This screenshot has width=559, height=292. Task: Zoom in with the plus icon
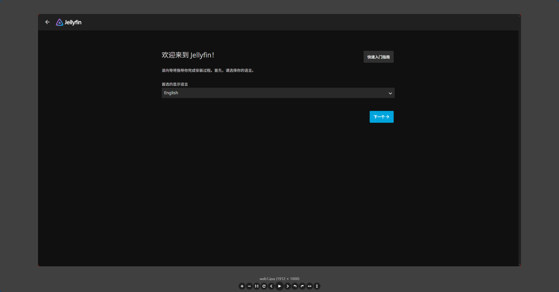242,286
